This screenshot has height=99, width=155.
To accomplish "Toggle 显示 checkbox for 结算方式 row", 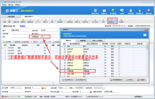I will pyautogui.click(x=65, y=63).
